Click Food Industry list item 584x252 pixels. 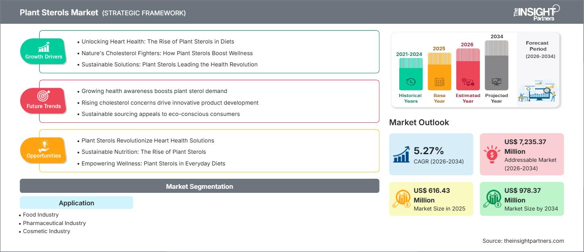(x=41, y=215)
